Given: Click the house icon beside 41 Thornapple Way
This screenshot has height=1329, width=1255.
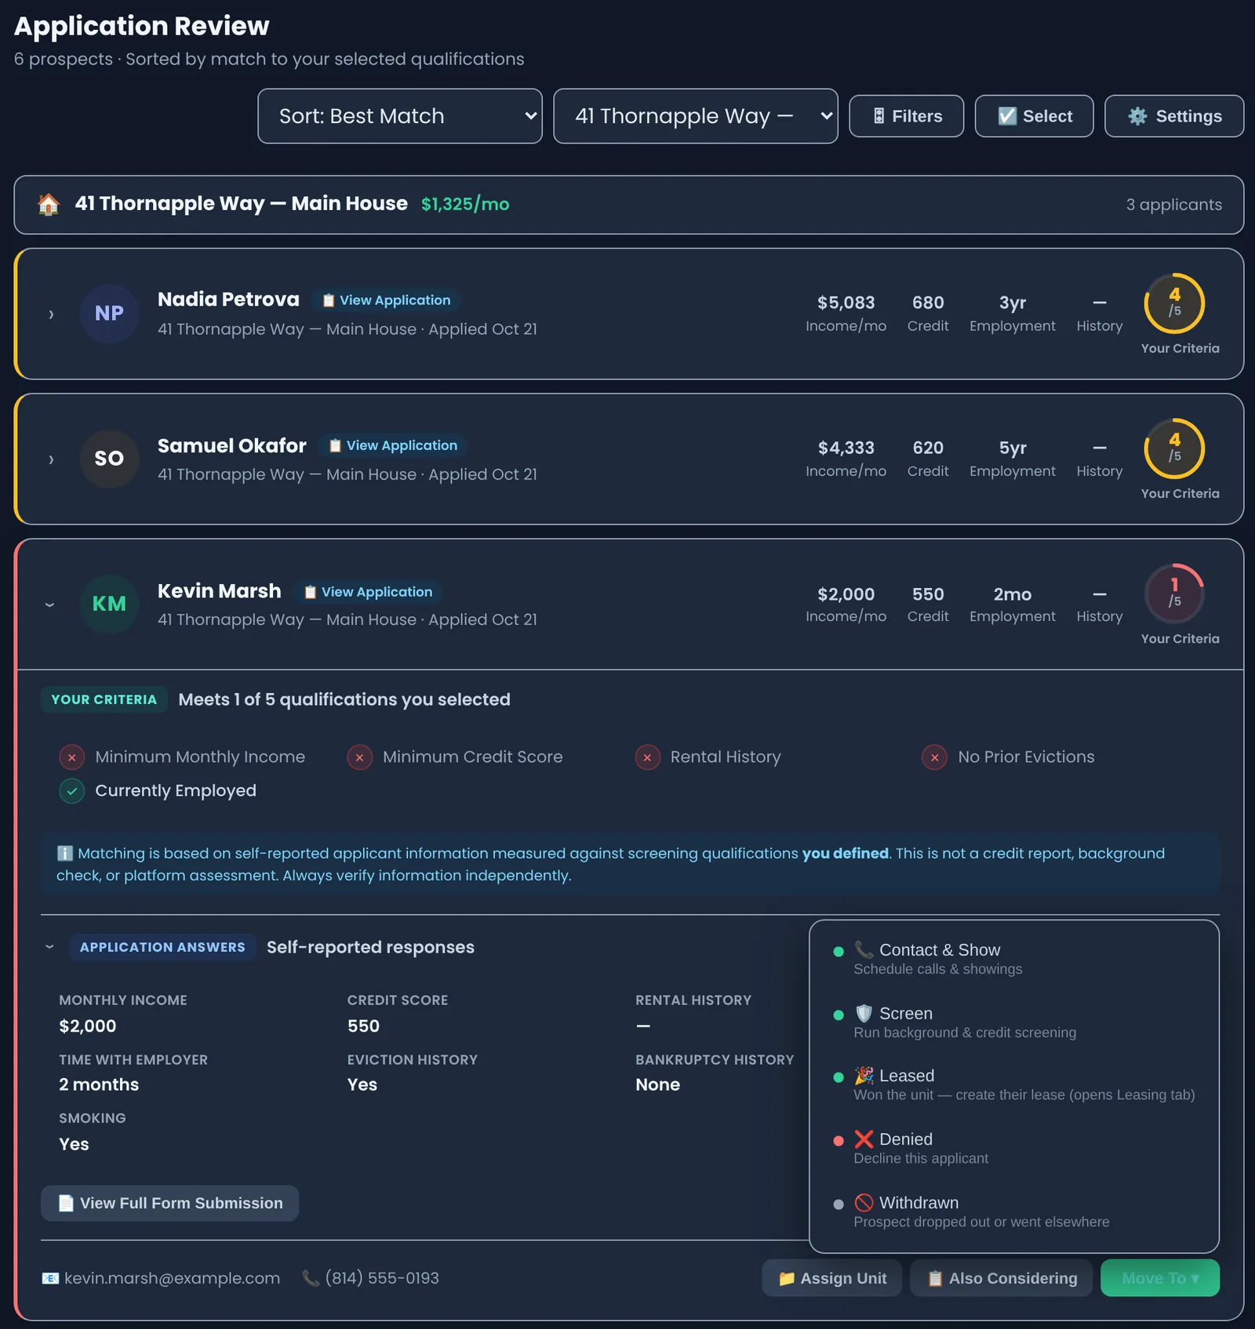Looking at the screenshot, I should (49, 205).
